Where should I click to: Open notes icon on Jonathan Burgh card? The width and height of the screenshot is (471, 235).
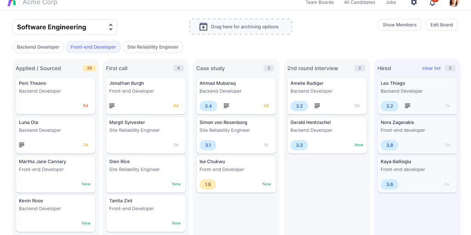pos(112,106)
